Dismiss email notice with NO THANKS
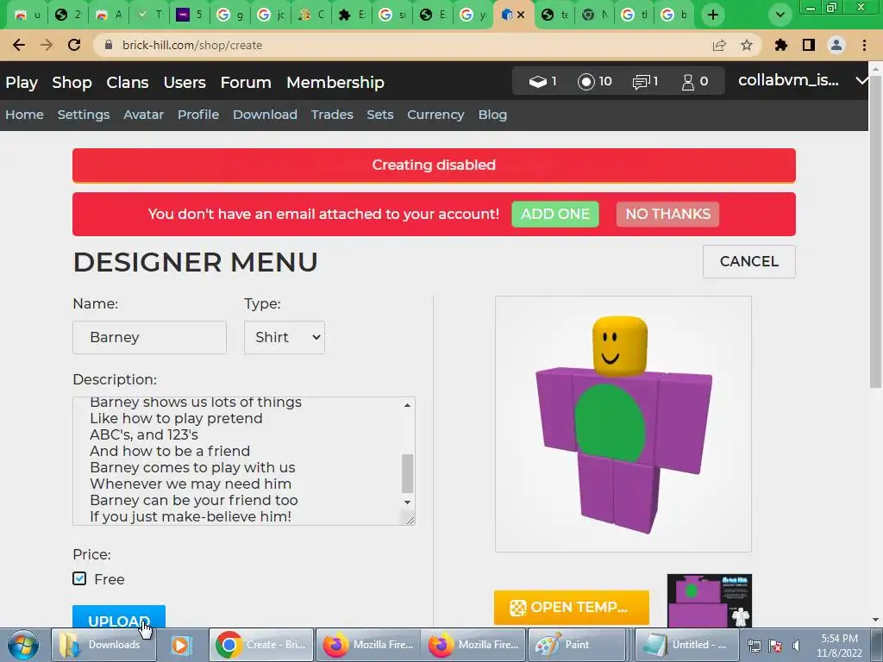 click(667, 214)
